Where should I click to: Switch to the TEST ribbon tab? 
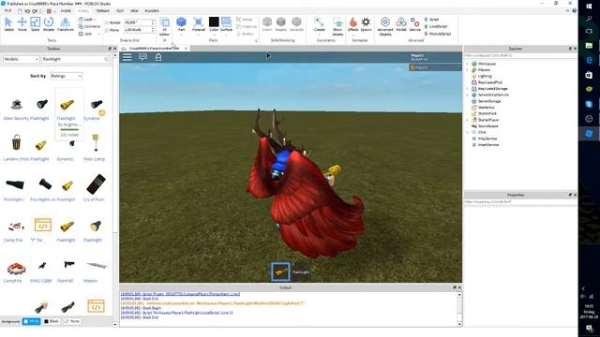(x=120, y=10)
